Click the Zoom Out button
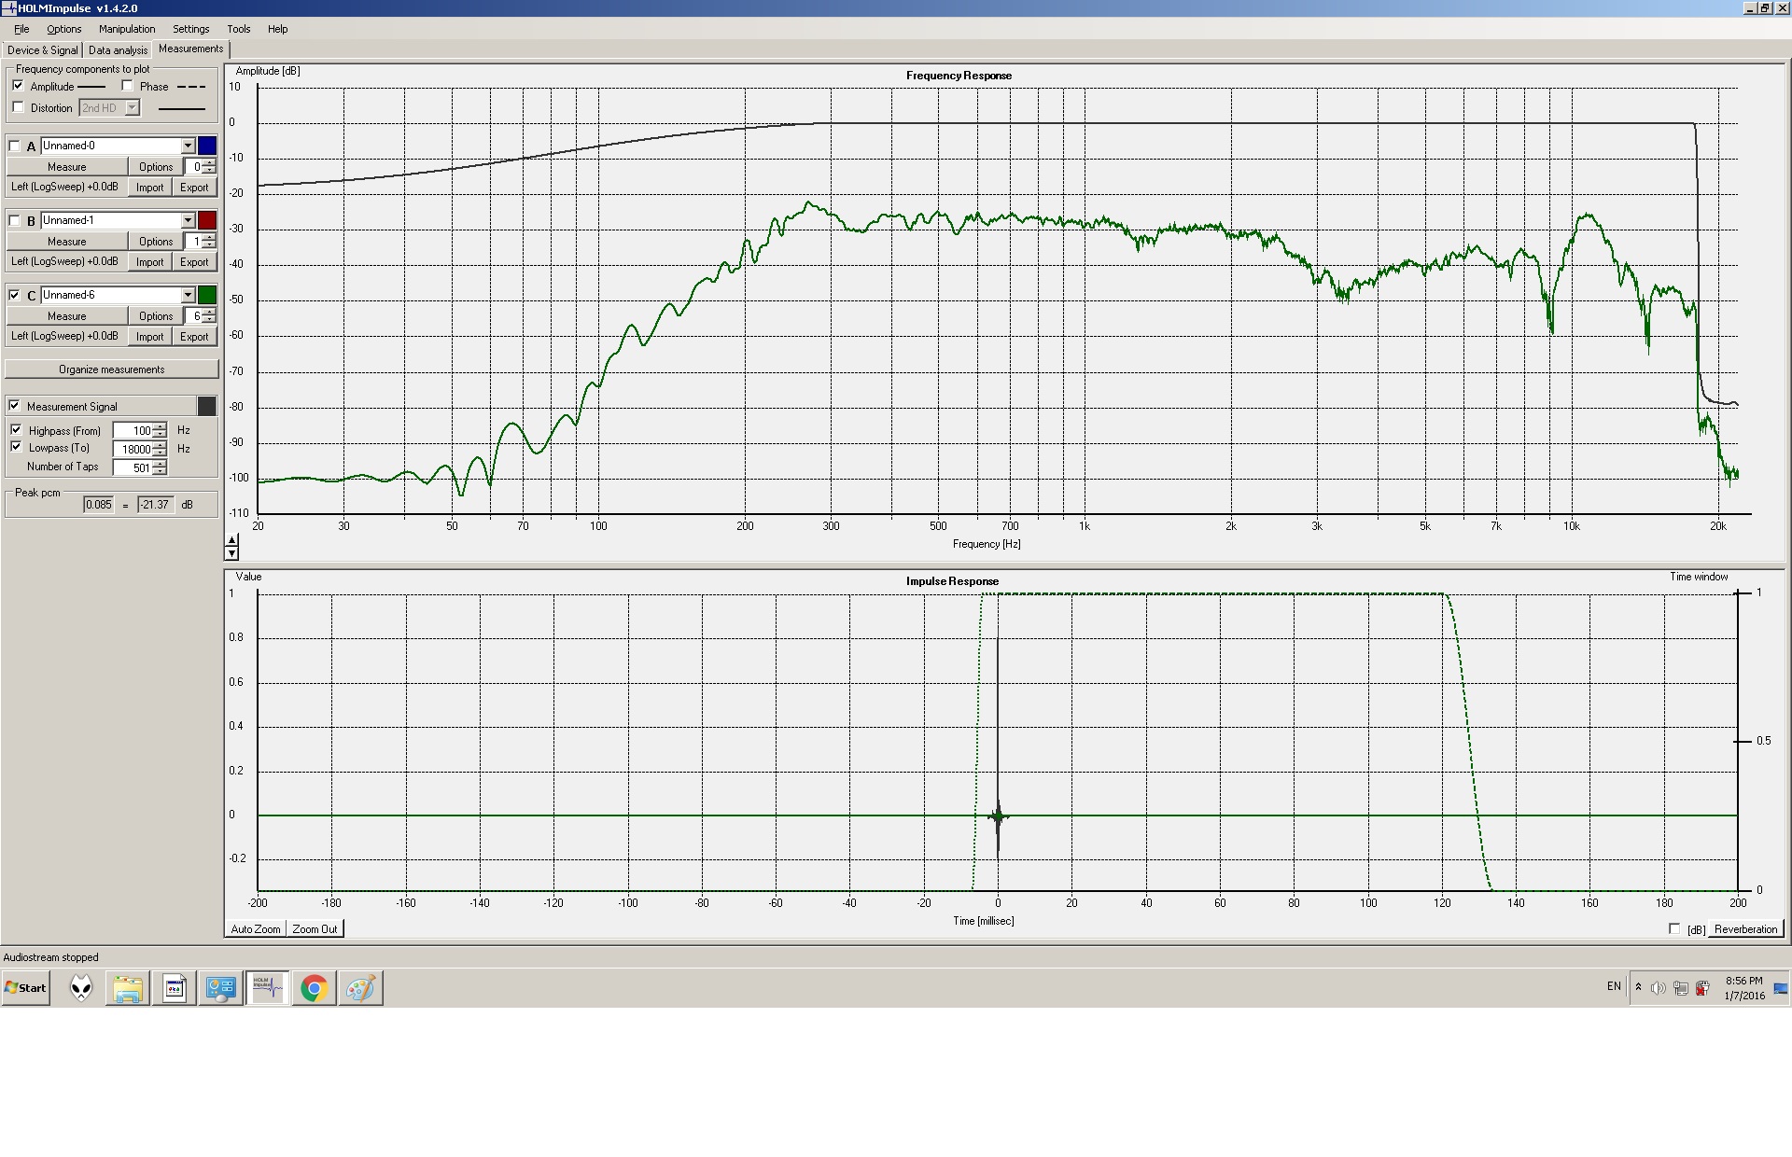Image resolution: width=1792 pixels, height=1157 pixels. click(315, 929)
